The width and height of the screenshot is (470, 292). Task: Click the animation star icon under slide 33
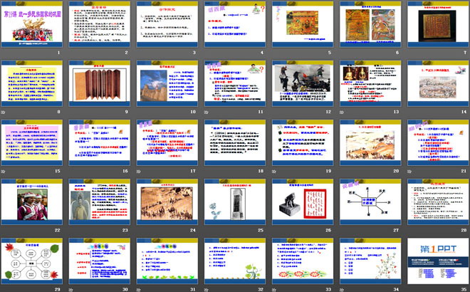pos(274,290)
